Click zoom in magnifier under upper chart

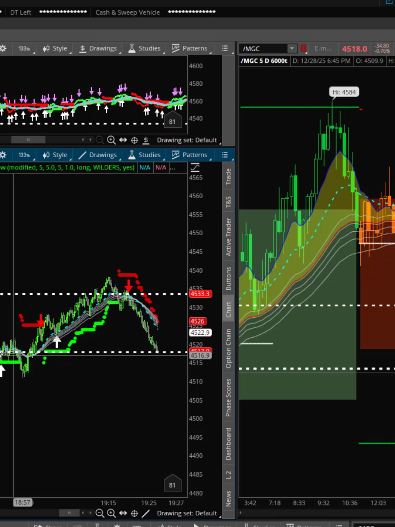(111, 140)
